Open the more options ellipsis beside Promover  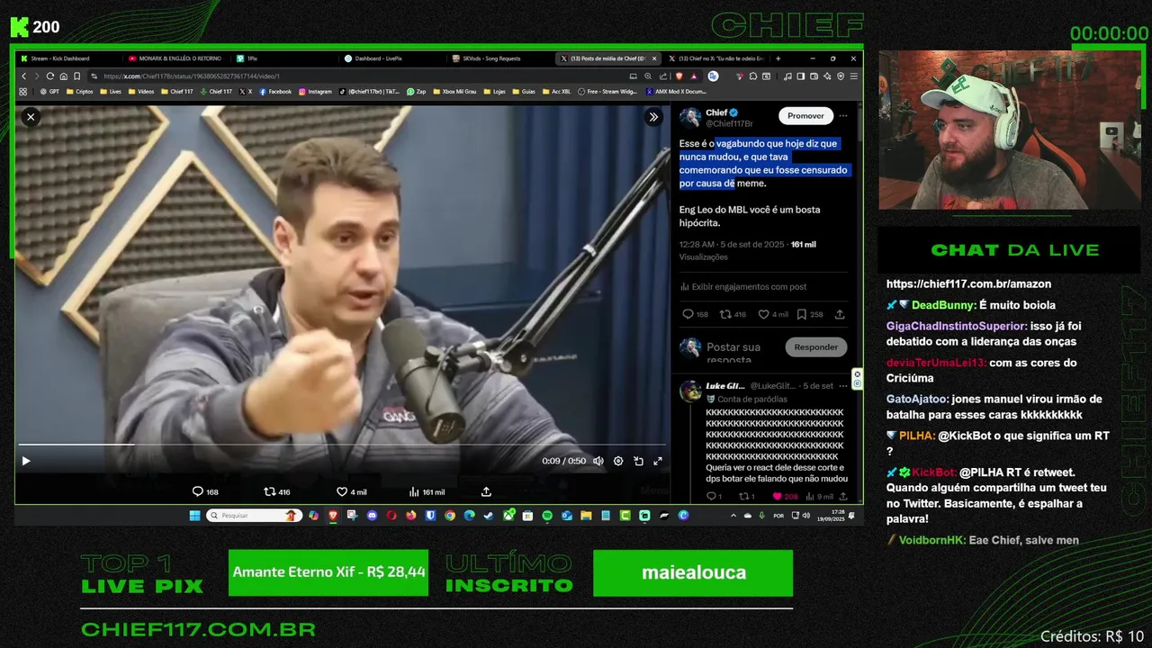click(843, 116)
